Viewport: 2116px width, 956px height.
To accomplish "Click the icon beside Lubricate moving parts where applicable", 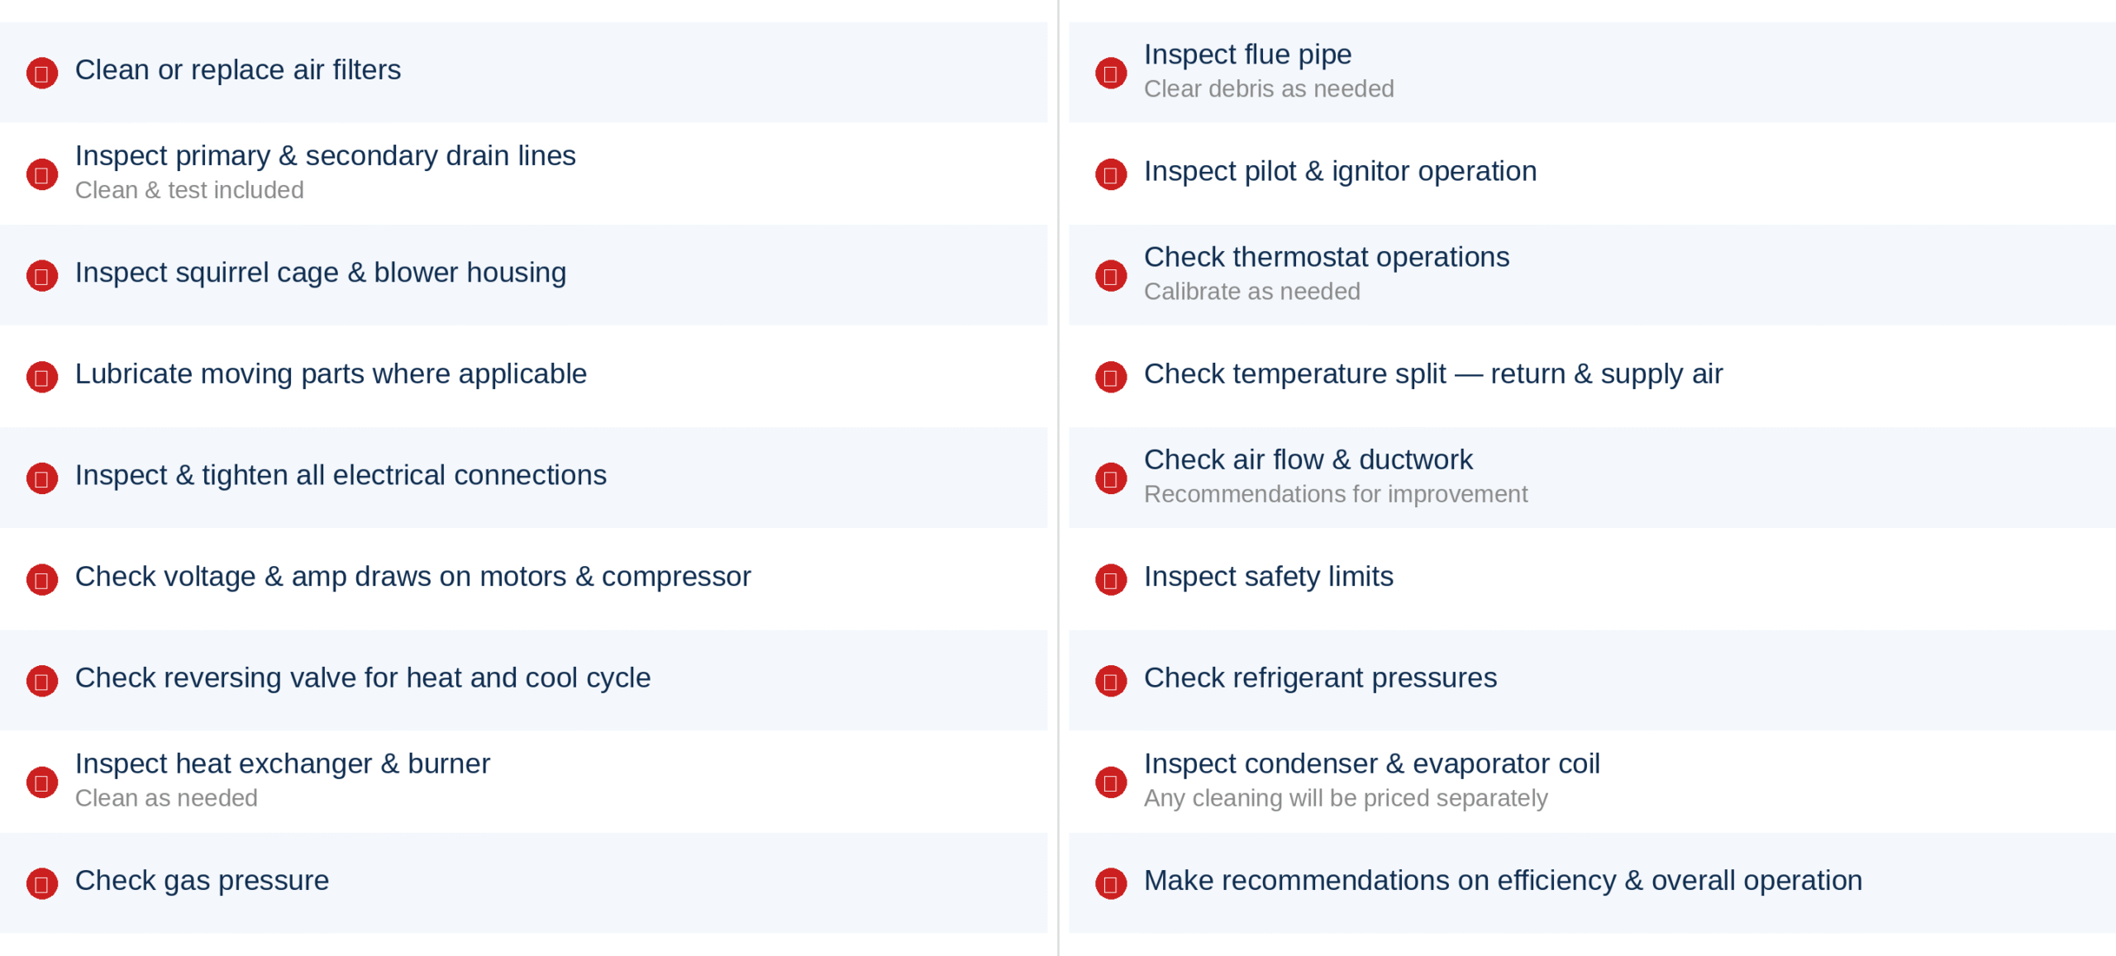I will coord(41,377).
